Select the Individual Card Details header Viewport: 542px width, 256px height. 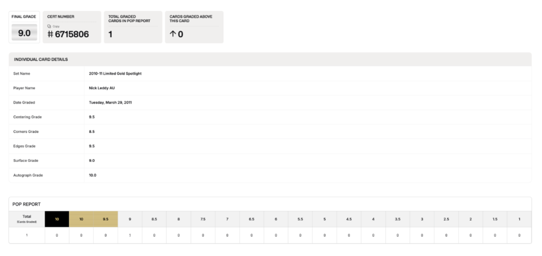click(41, 59)
